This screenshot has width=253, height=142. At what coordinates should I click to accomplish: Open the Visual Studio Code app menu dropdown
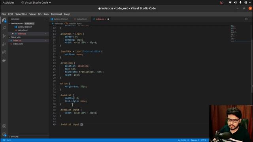tap(36, 3)
